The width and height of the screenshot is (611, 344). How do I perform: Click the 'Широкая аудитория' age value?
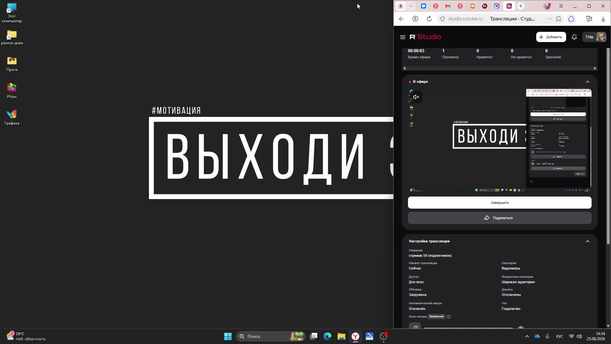[518, 282]
